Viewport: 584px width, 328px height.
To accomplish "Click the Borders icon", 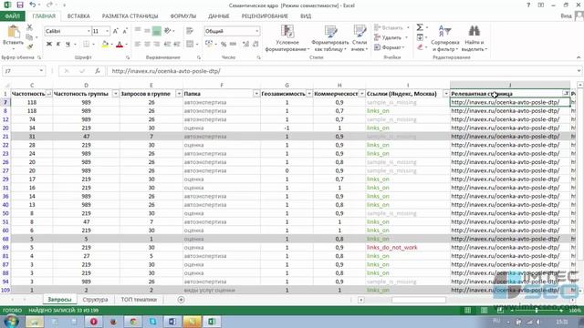I will (x=87, y=45).
